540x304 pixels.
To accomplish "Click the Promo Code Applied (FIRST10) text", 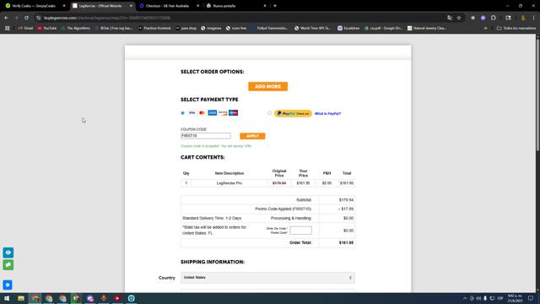I will (x=283, y=209).
